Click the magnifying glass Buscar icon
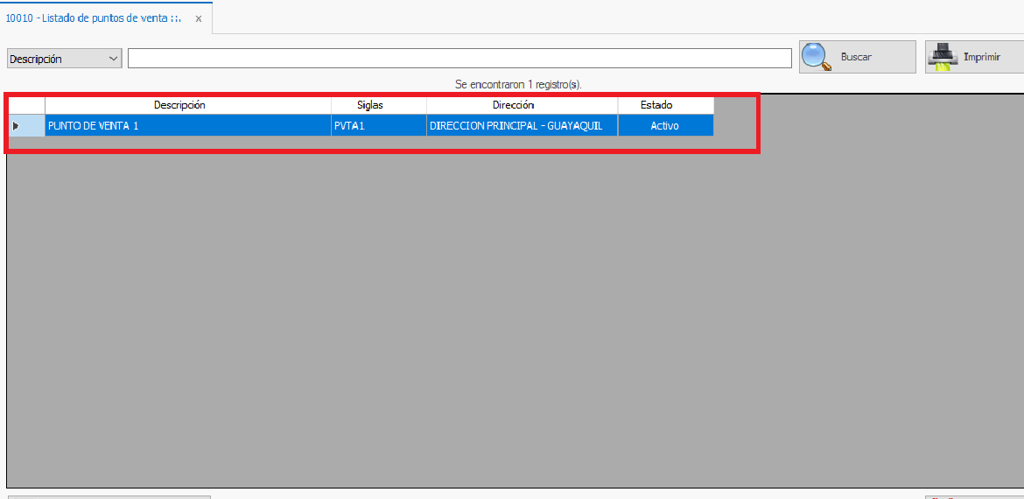1024x499 pixels. pyautogui.click(x=817, y=57)
